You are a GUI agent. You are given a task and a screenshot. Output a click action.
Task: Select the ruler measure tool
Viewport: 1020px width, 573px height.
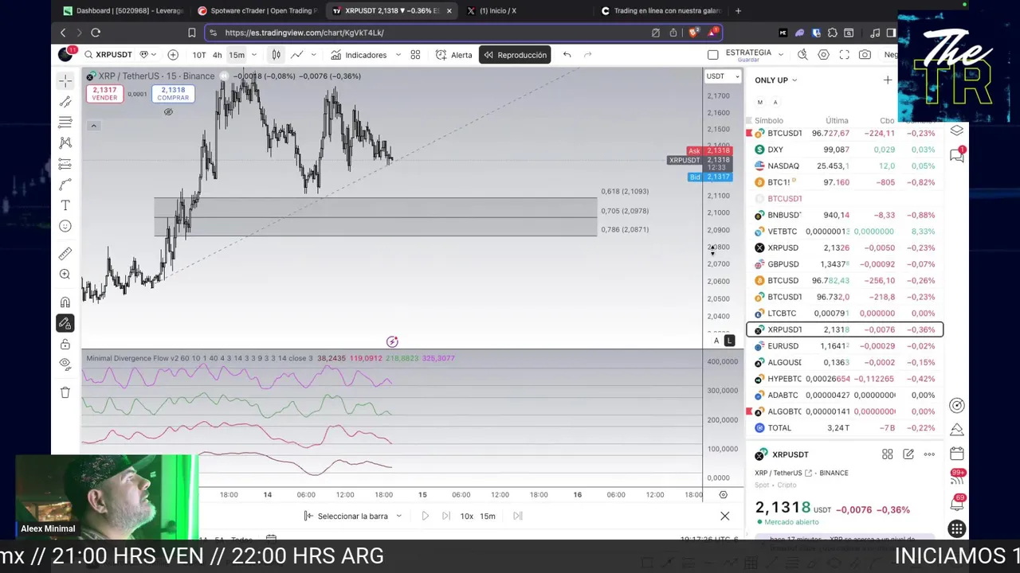click(65, 254)
